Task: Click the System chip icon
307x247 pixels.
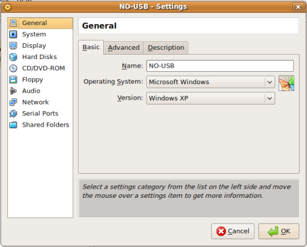Action: pyautogui.click(x=14, y=34)
